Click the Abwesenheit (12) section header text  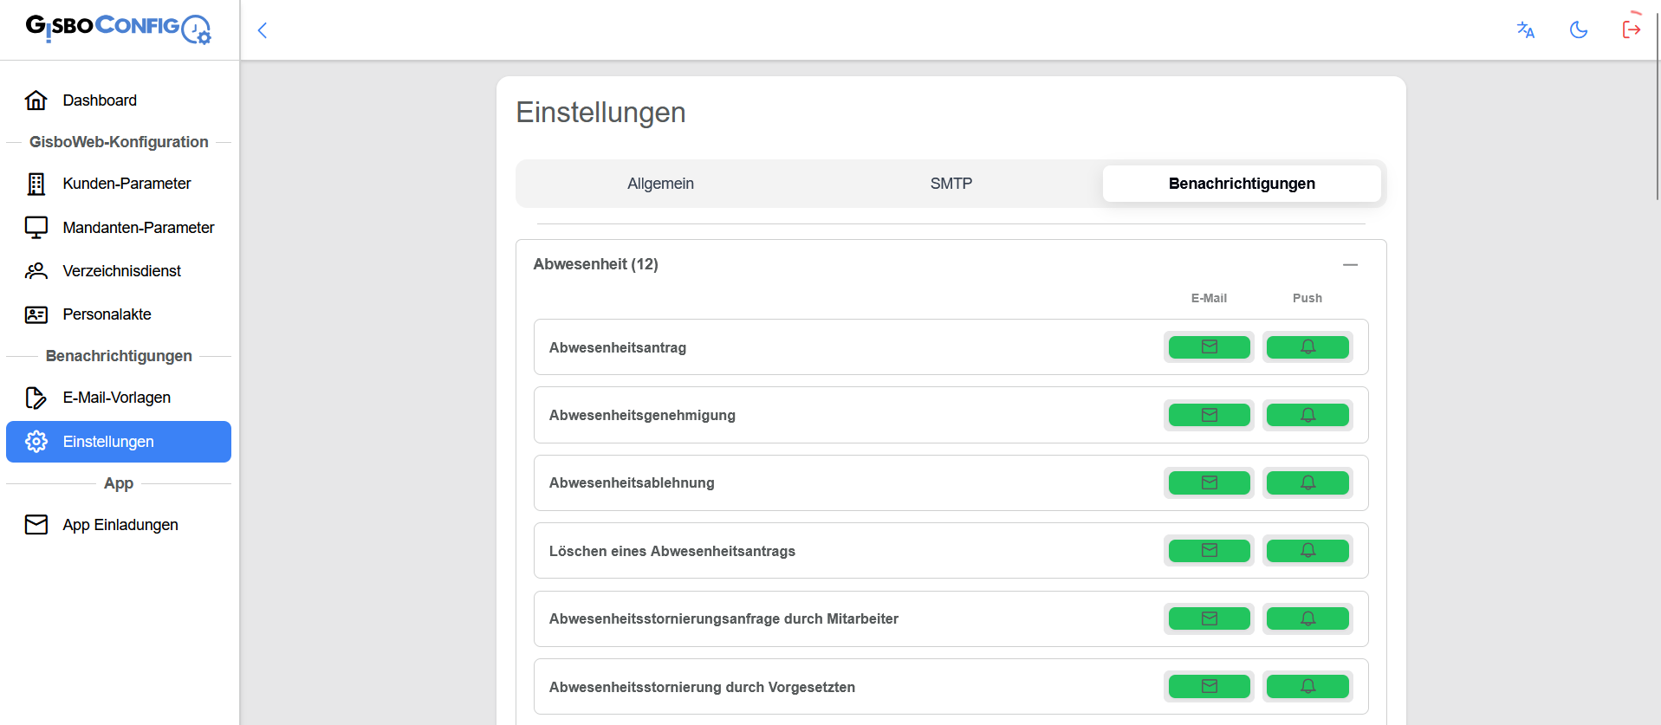pyautogui.click(x=595, y=264)
